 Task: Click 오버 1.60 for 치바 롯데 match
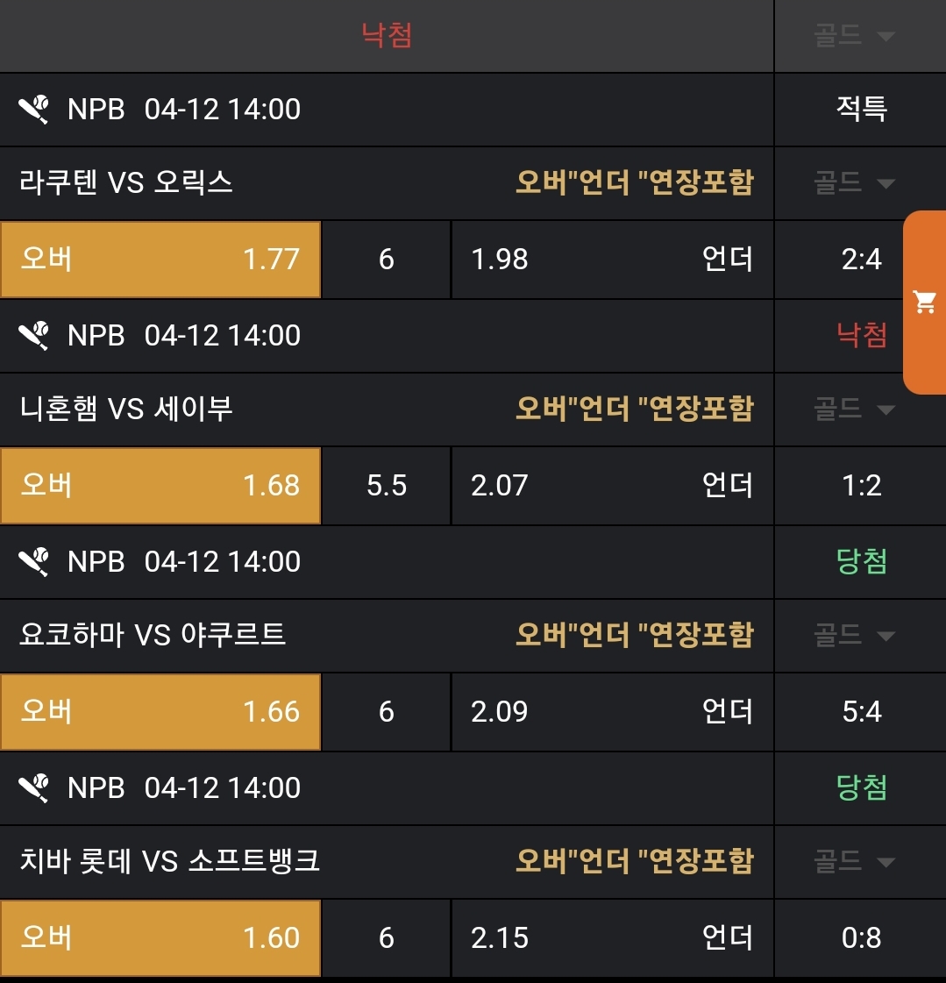point(160,938)
